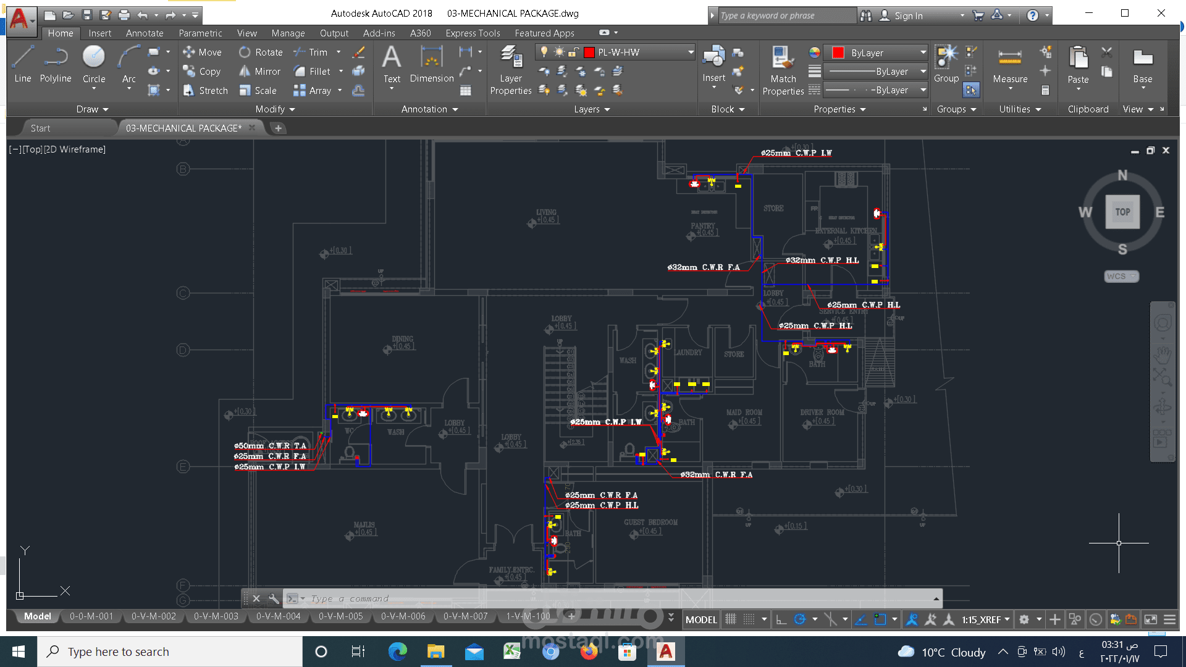Screen dimensions: 1186x667
Task: Activate the Array command
Action: click(x=313, y=91)
